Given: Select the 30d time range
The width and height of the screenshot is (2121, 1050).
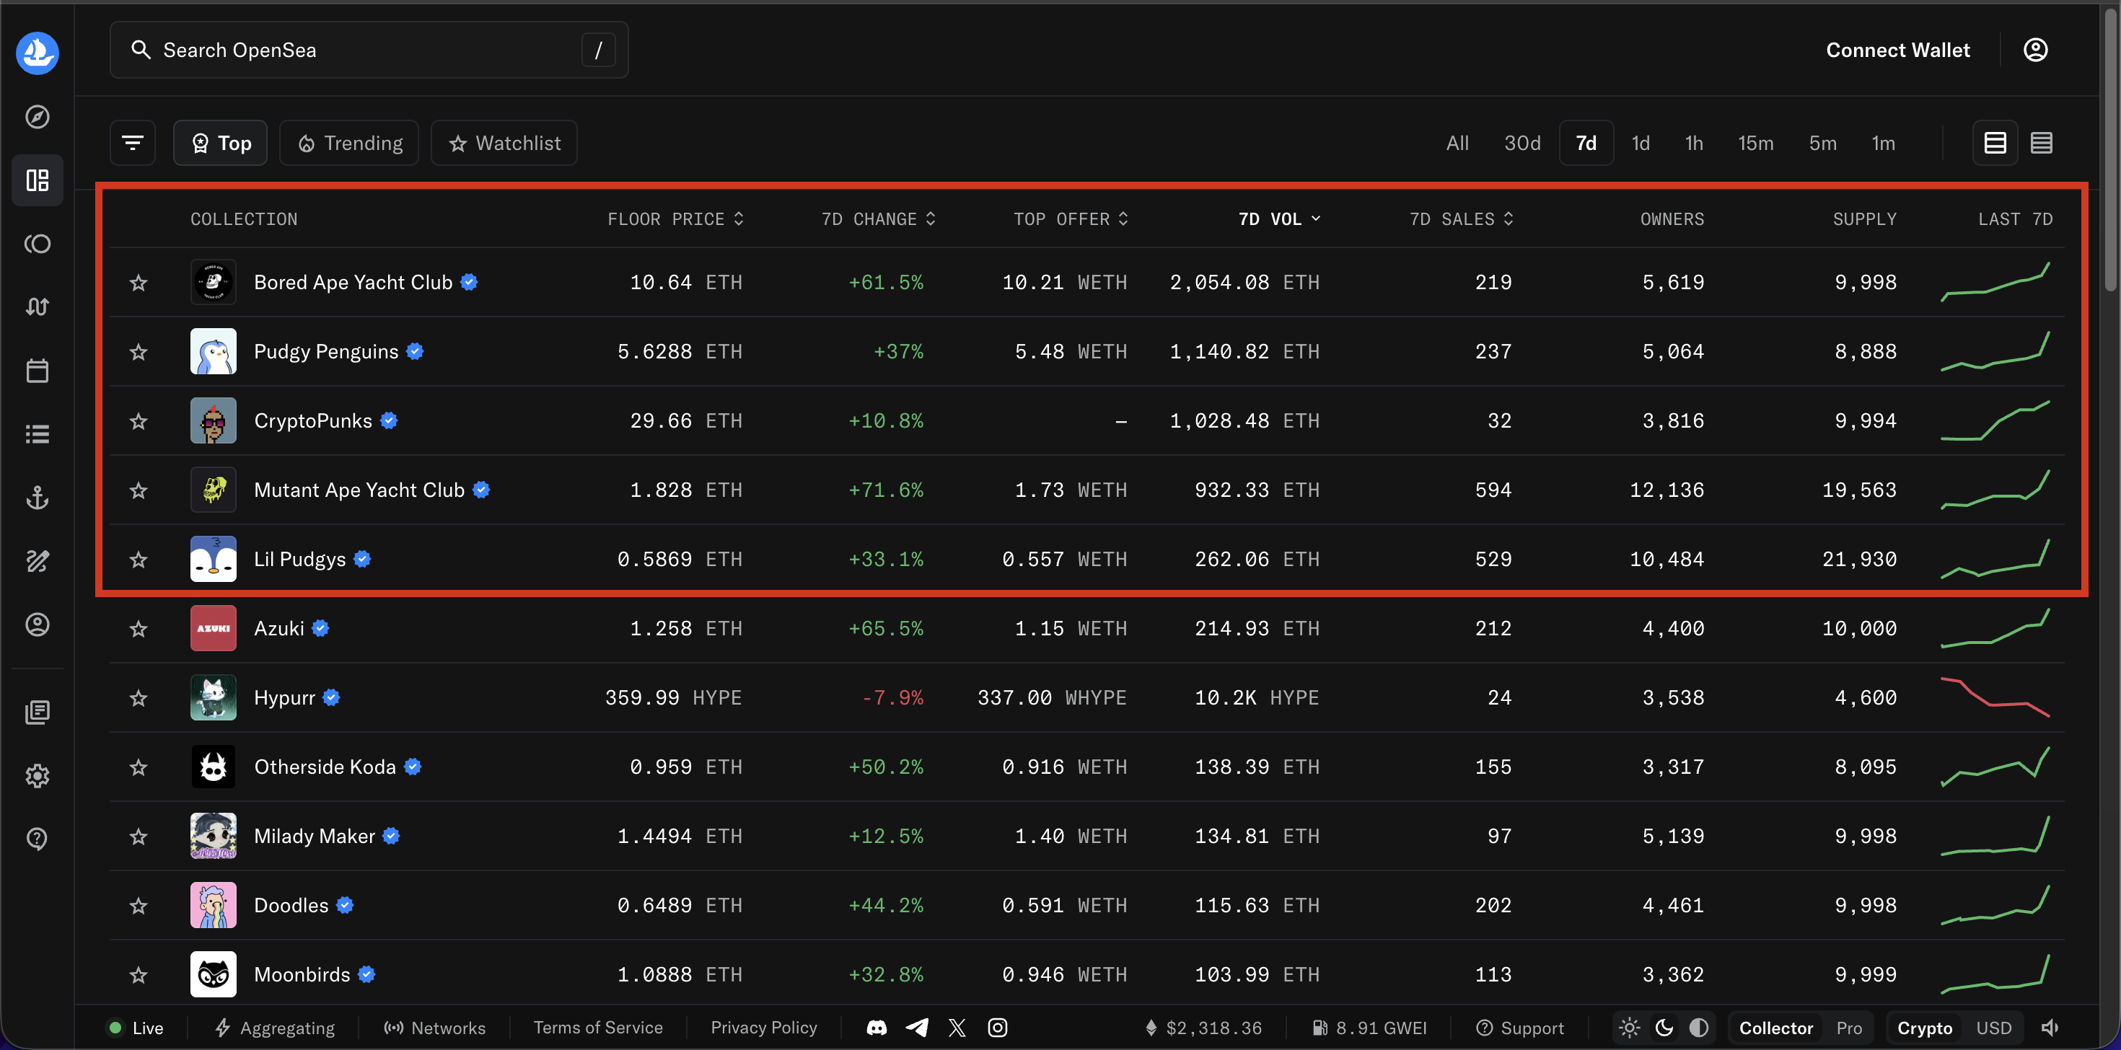Looking at the screenshot, I should pyautogui.click(x=1521, y=144).
